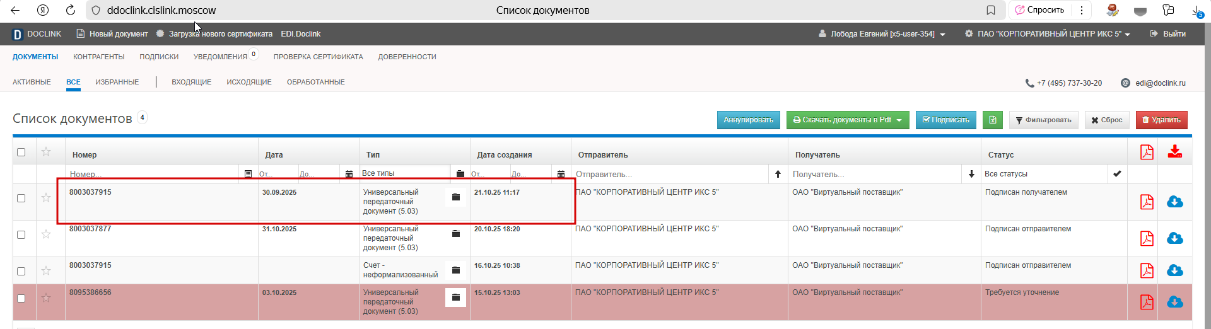Screen dimensions: 1211x329
Task: Switch to АКТИВНЫЕ tab
Action: pos(32,82)
